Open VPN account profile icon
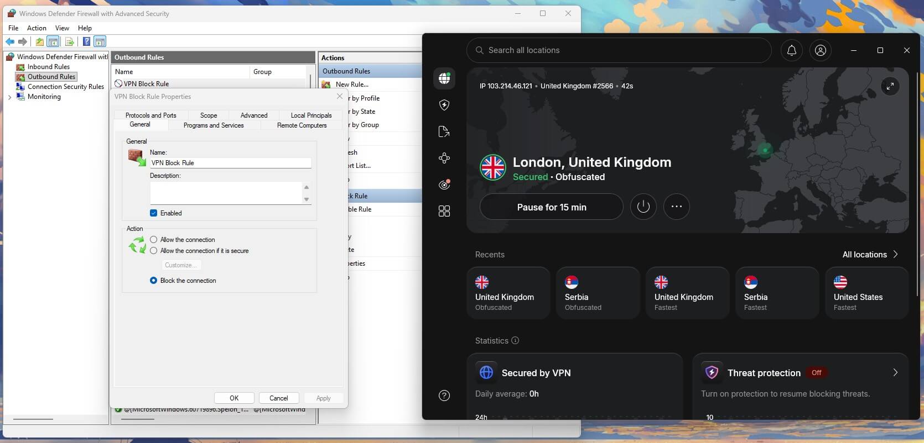The height and width of the screenshot is (443, 924). point(821,50)
